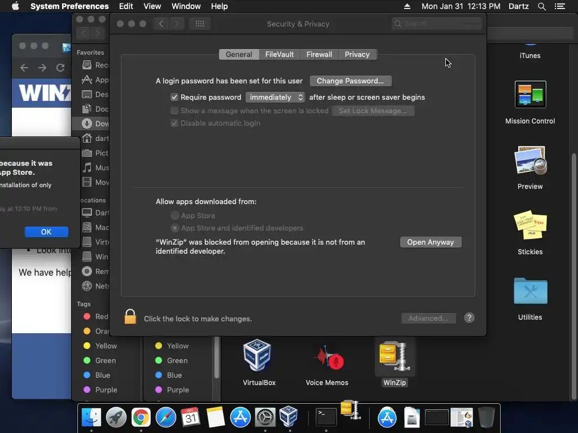
Task: Switch to the Firewall tab
Action: [319, 55]
